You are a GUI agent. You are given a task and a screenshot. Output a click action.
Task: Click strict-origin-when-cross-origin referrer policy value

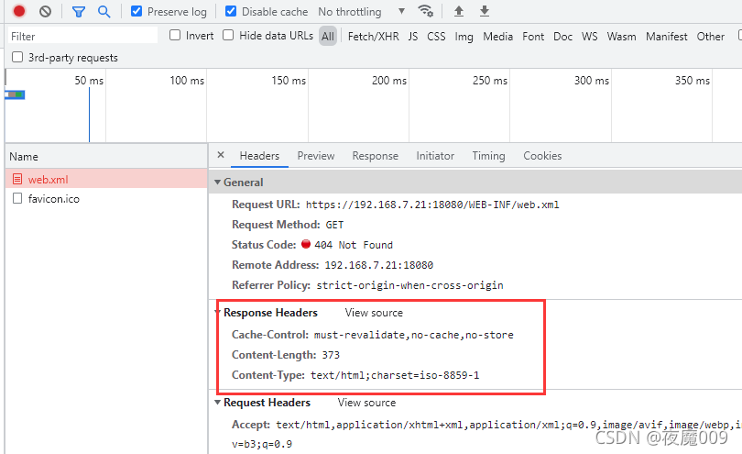pos(409,285)
